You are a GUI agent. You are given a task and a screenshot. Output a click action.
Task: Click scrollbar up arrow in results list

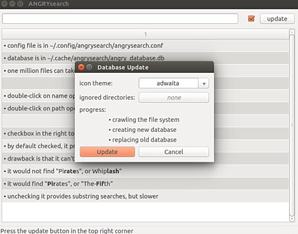click(x=292, y=32)
